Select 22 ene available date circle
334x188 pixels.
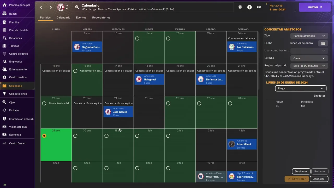click(44, 103)
